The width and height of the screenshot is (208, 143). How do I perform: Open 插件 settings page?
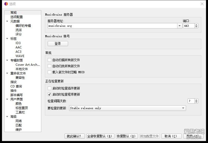[14, 90]
